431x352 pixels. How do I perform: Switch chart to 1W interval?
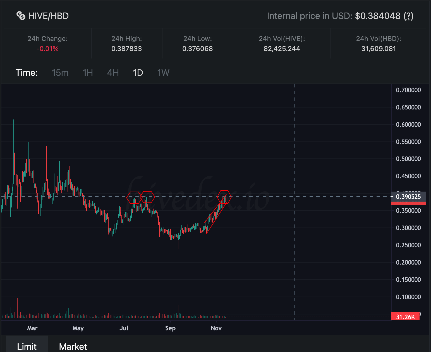tap(163, 73)
